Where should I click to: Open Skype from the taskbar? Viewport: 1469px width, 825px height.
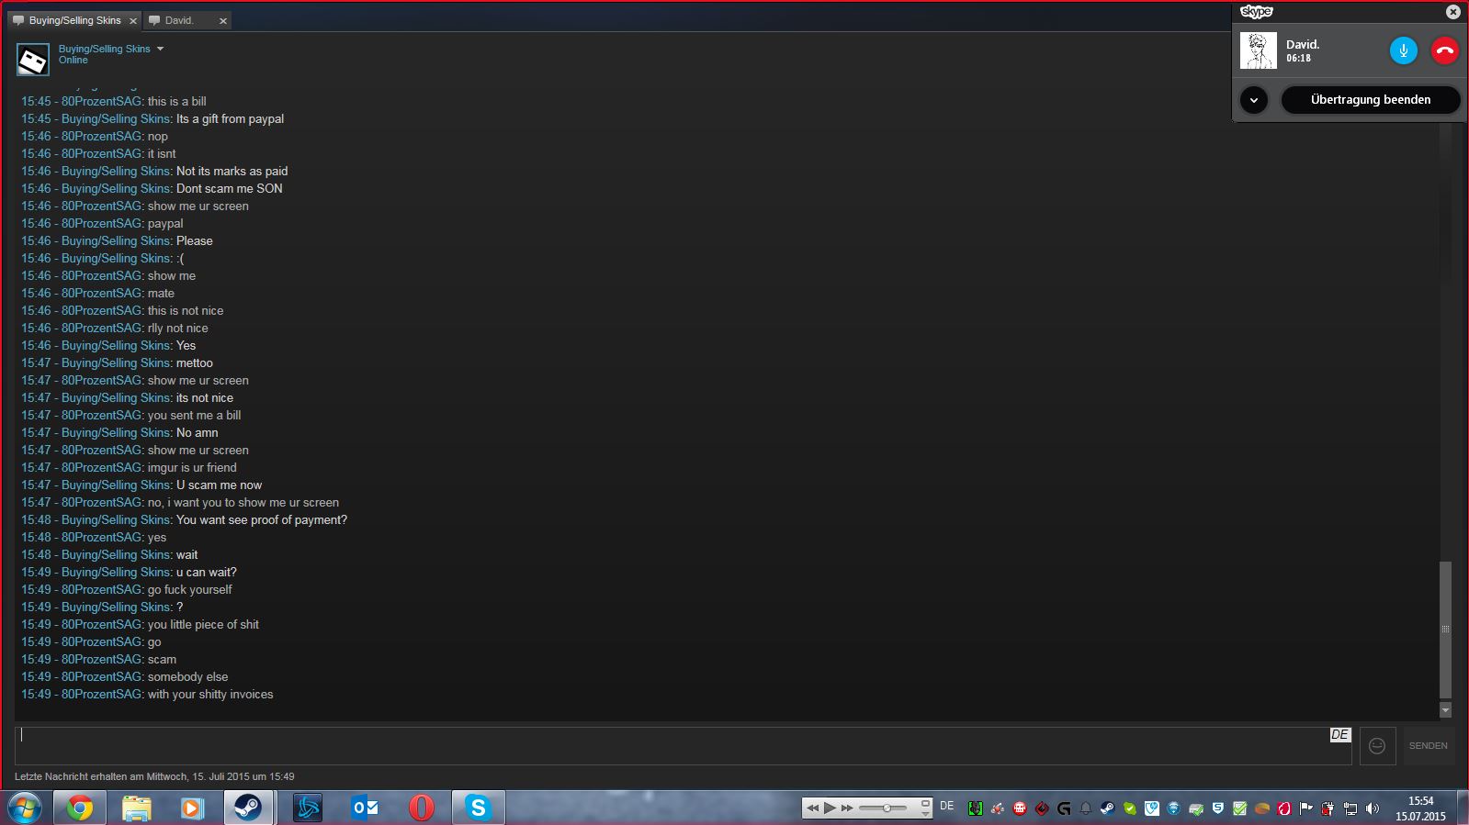tap(478, 808)
